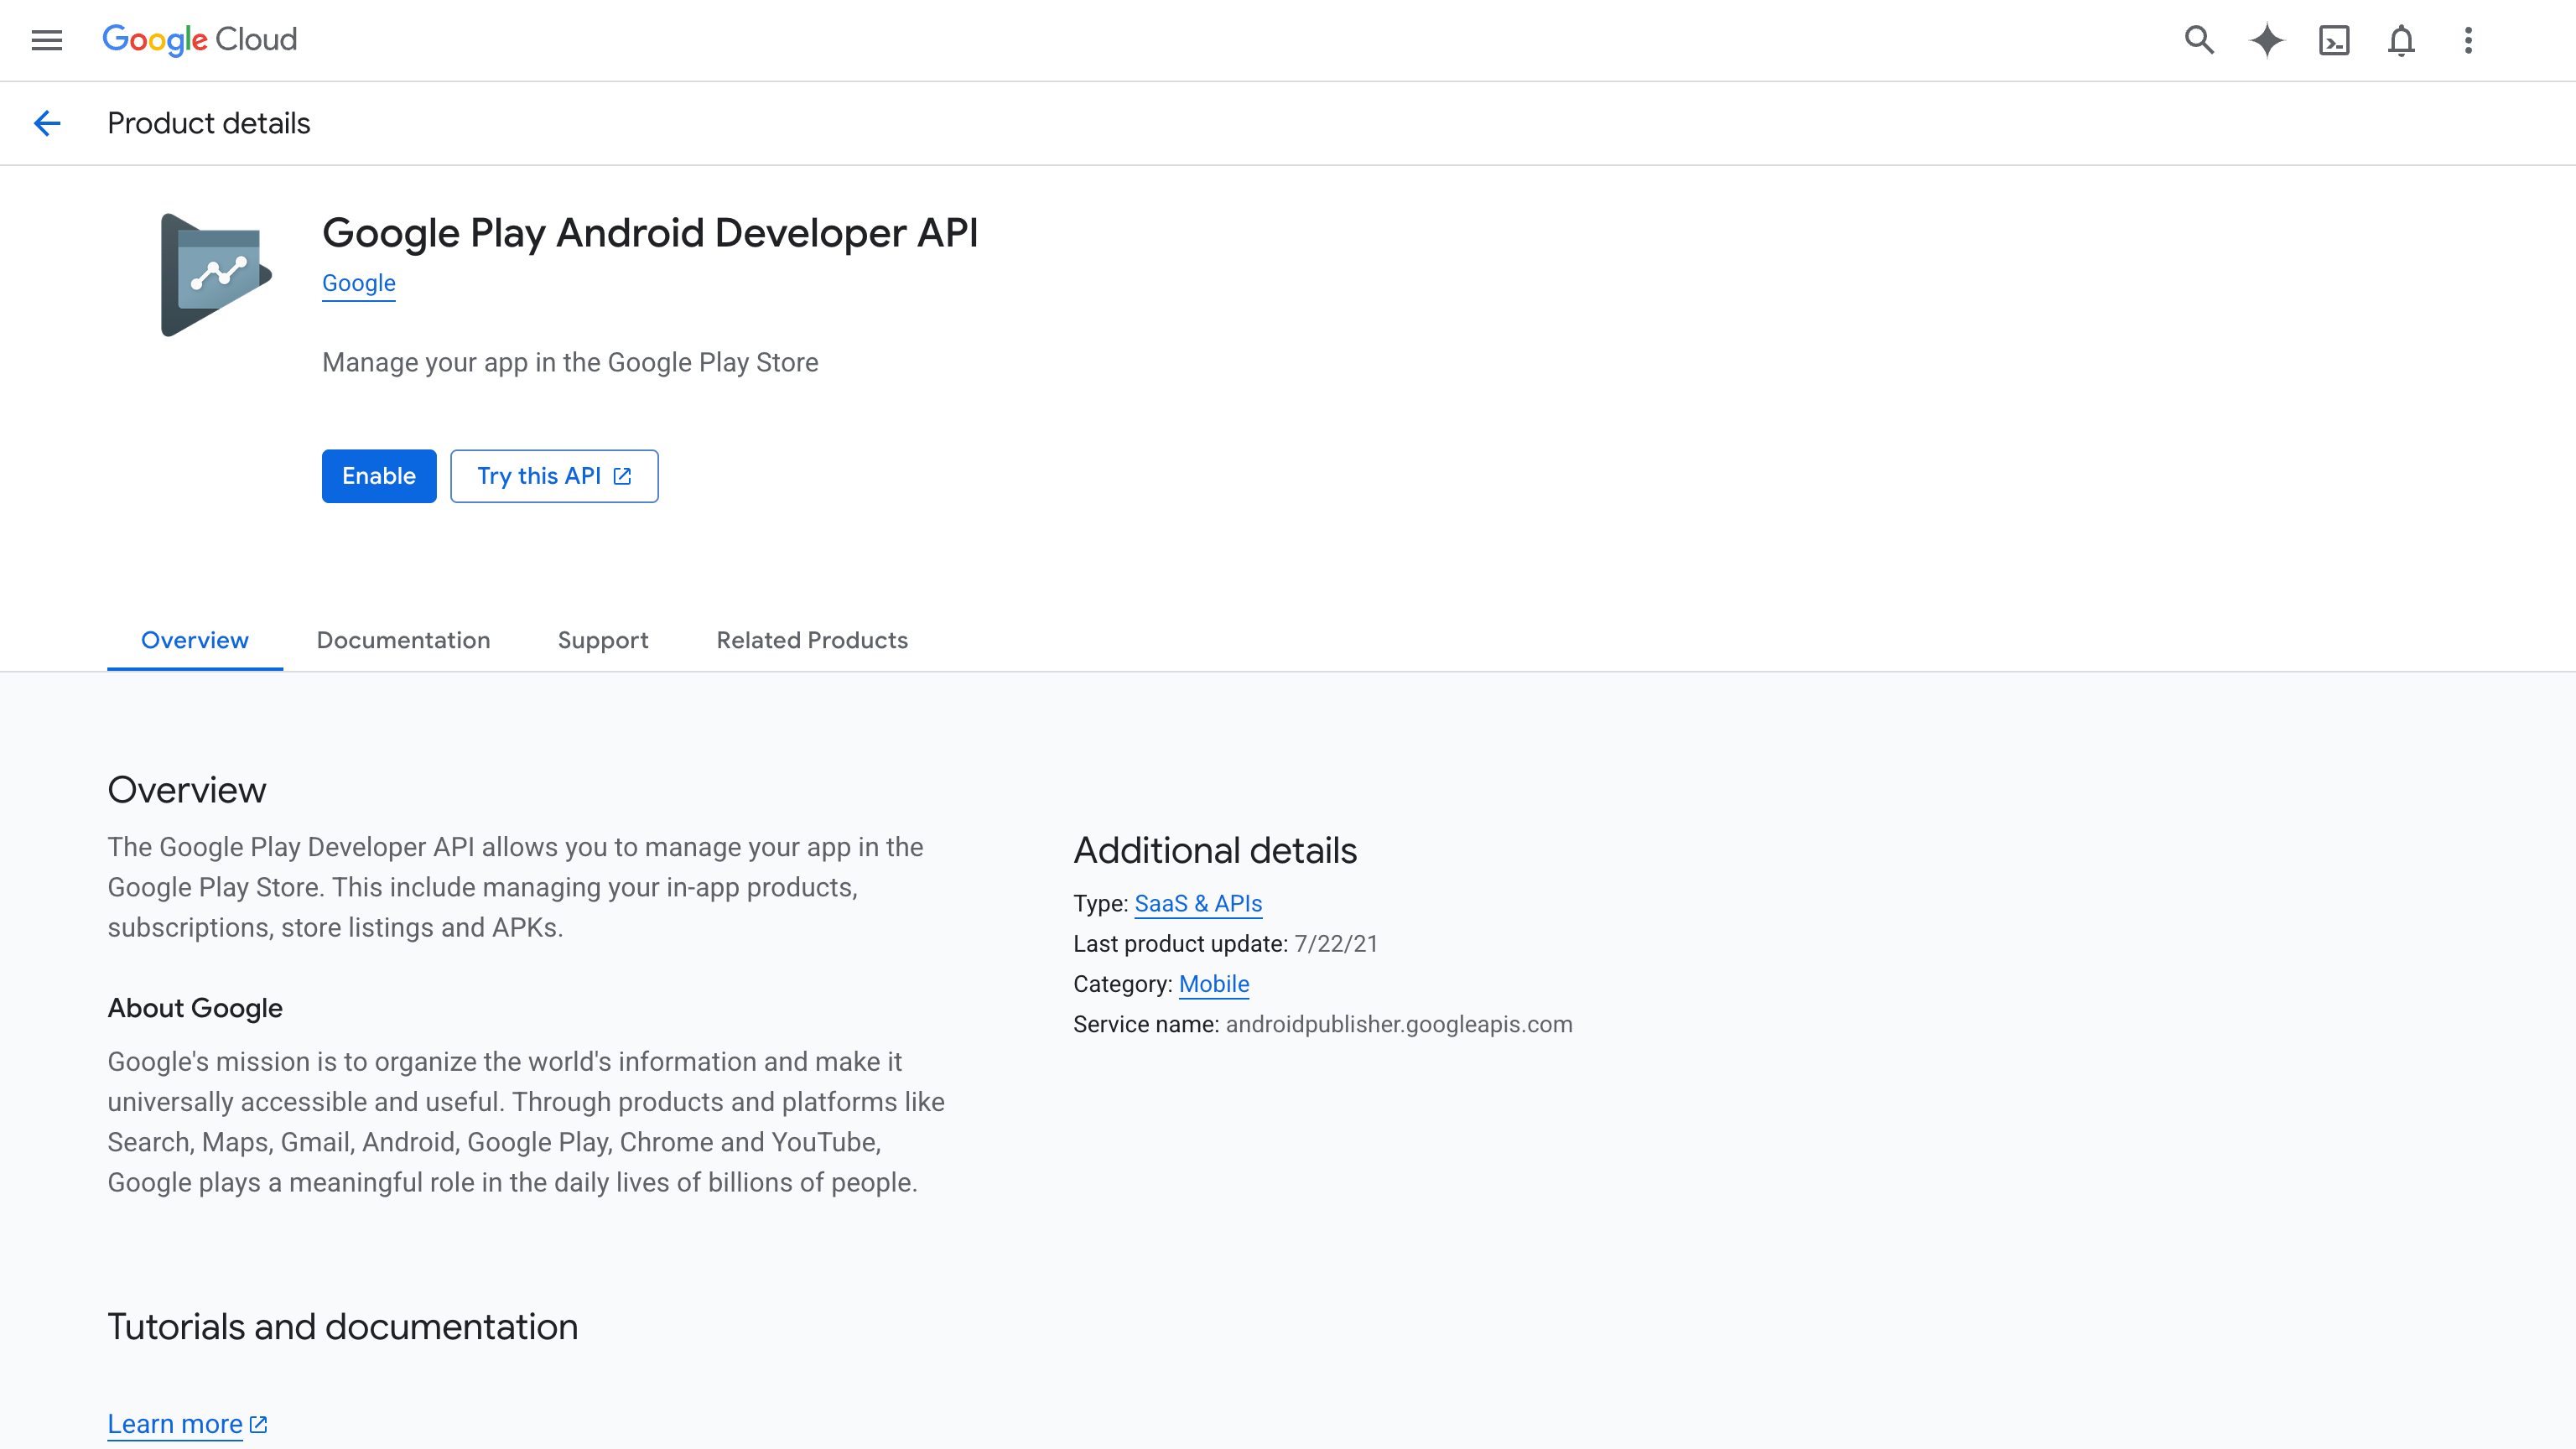Viewport: 2576px width, 1449px height.
Task: Open the notifications bell
Action: [x=2401, y=40]
